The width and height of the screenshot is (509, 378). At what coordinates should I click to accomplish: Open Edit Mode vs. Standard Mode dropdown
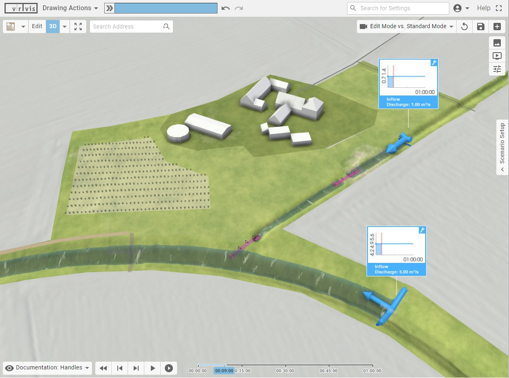point(407,27)
